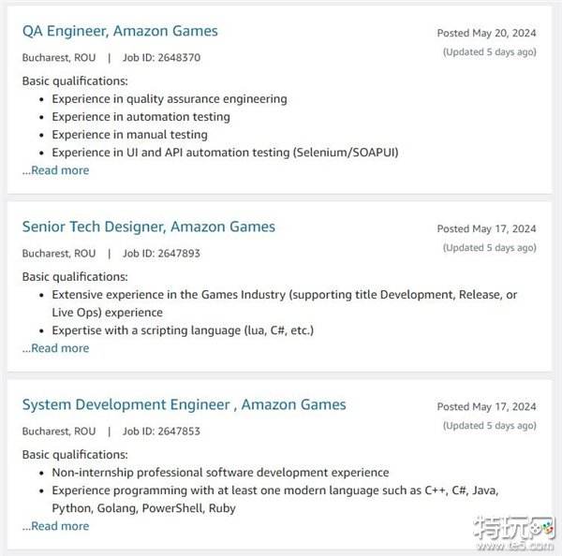Click the Non-internship professional experience bullet

(x=220, y=473)
